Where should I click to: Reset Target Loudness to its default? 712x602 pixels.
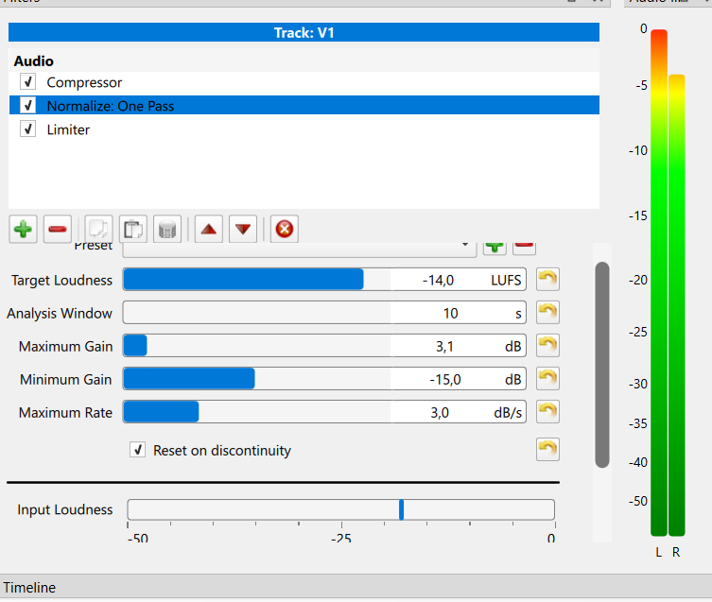click(x=547, y=280)
